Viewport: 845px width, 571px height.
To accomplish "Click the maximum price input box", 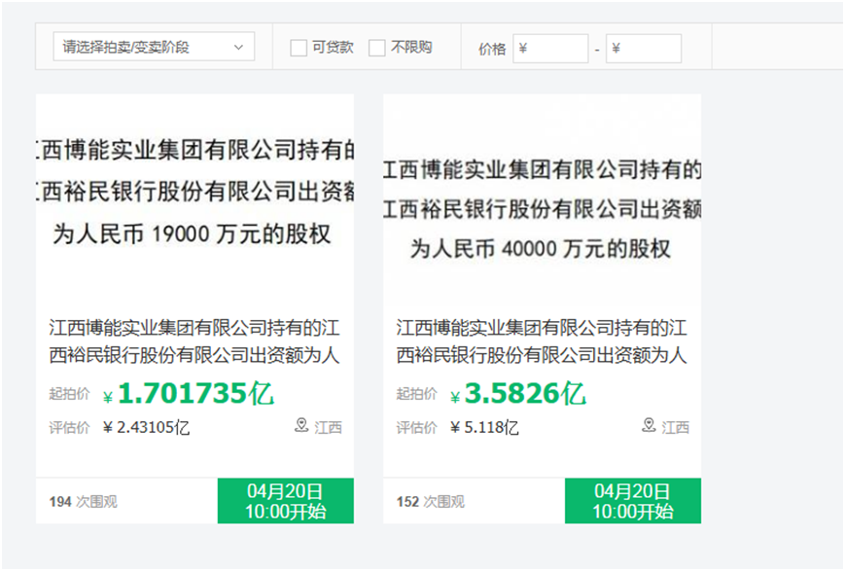I will (x=645, y=47).
